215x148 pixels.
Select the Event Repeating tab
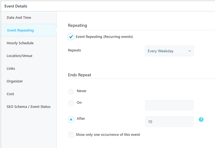click(21, 30)
